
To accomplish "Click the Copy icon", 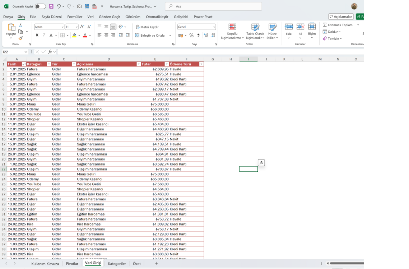I will [20, 32].
